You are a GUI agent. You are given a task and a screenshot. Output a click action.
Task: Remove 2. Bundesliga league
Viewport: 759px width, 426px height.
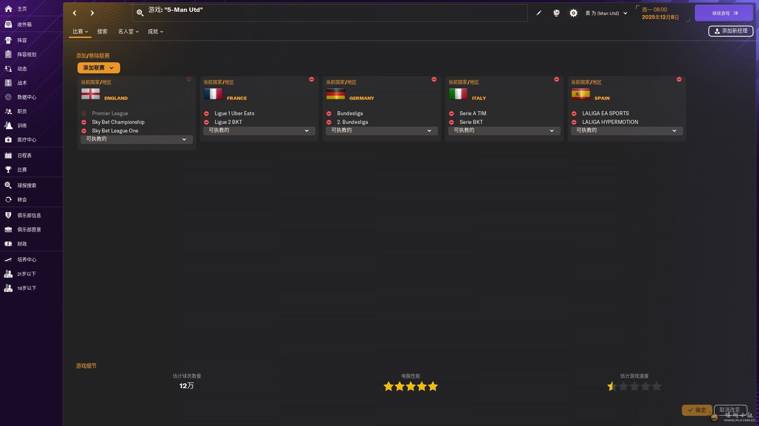click(x=329, y=122)
